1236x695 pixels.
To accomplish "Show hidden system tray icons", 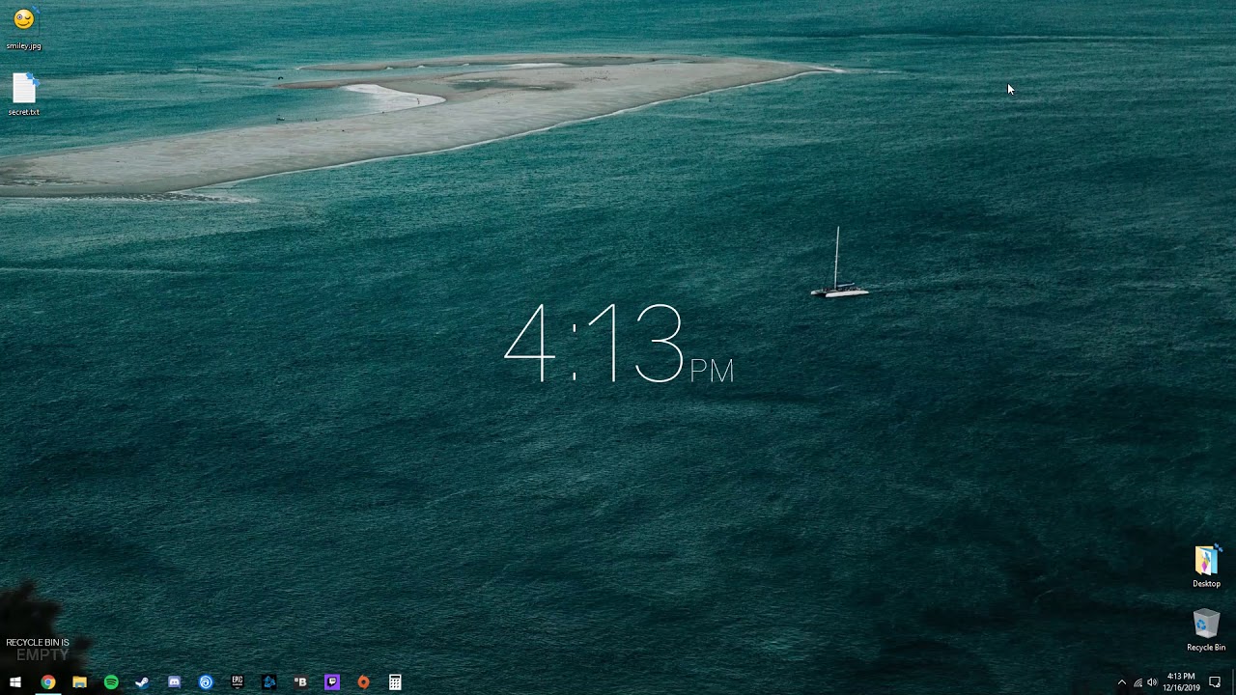I will click(x=1121, y=682).
